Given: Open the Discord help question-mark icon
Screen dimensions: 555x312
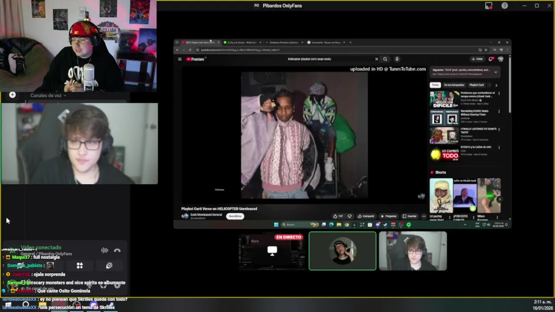Looking at the screenshot, I should (x=505, y=6).
